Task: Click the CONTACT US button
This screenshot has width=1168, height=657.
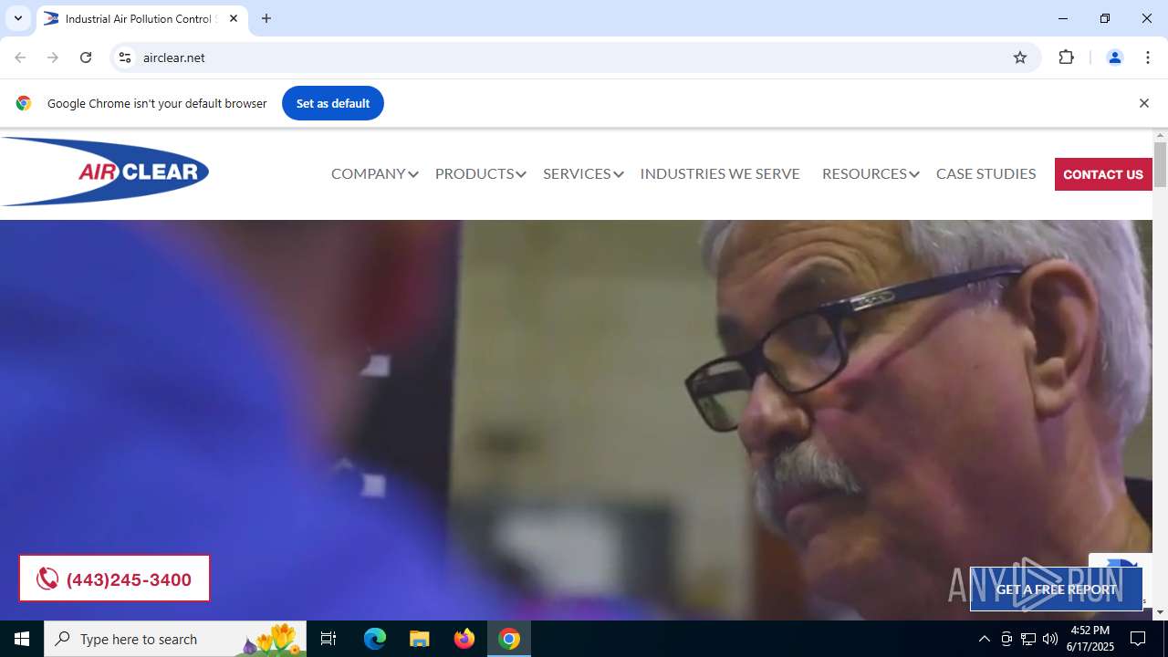Action: click(1103, 174)
